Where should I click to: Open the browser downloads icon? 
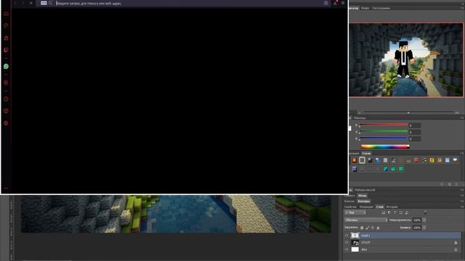pos(335,3)
